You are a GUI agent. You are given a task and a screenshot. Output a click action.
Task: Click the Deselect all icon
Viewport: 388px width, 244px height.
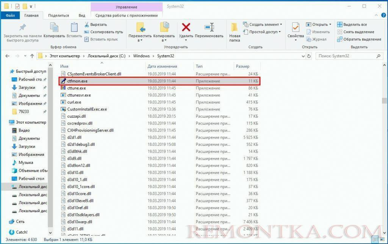(340, 32)
